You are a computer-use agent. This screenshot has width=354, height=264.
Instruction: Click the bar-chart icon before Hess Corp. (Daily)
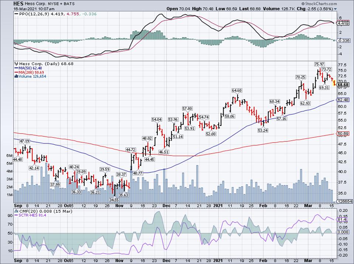pyautogui.click(x=17, y=64)
